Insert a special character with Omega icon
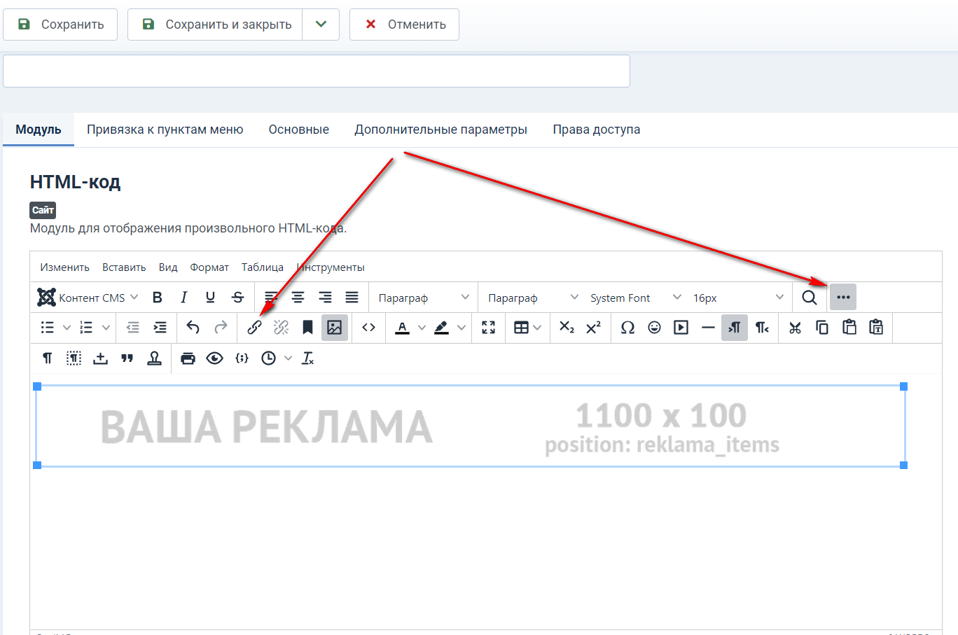This screenshot has width=958, height=635. coord(627,328)
